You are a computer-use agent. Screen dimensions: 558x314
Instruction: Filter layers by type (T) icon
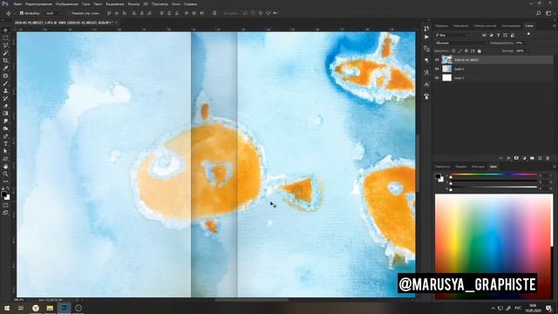(498, 35)
